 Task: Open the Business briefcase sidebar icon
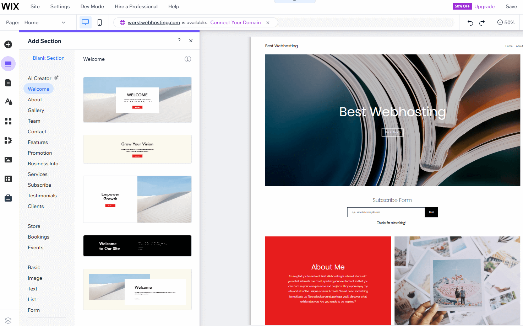[x=8, y=198]
